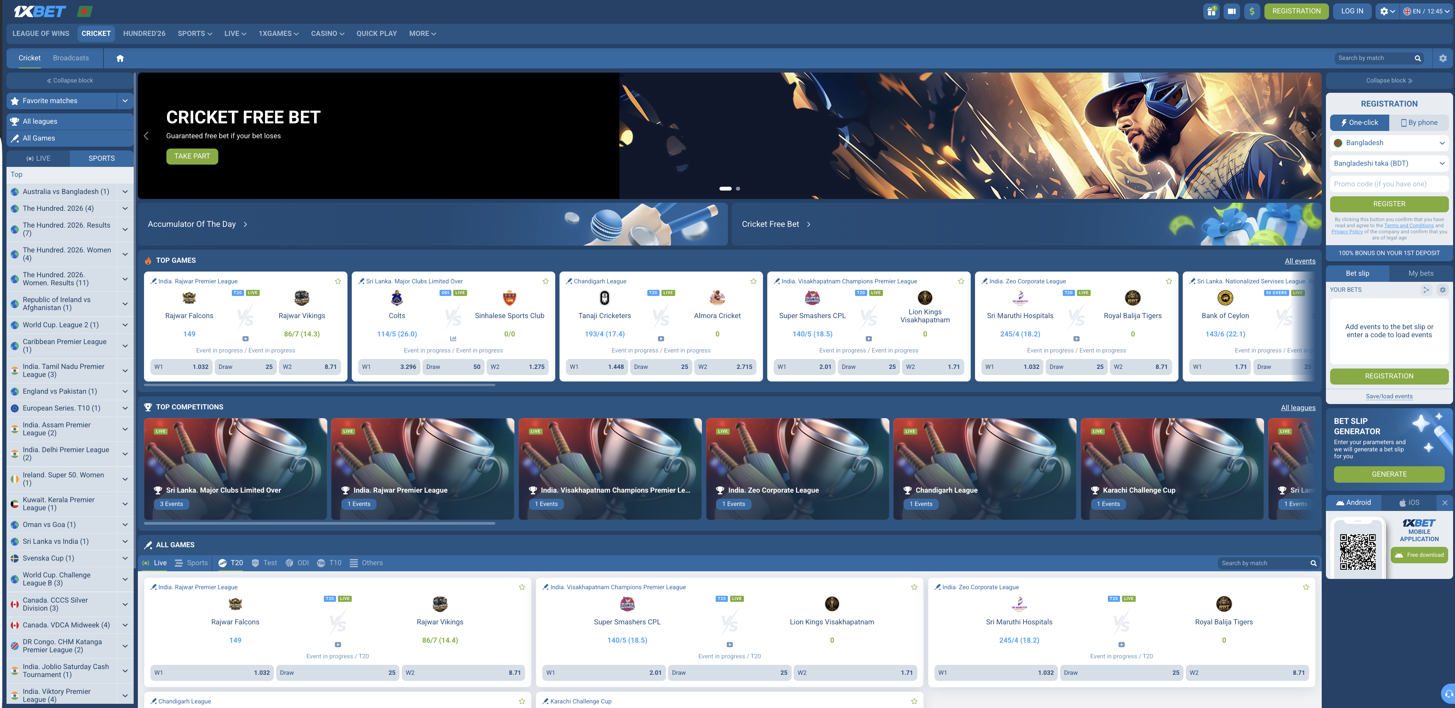Open My bets tab
This screenshot has width=1455, height=708.
click(1421, 273)
